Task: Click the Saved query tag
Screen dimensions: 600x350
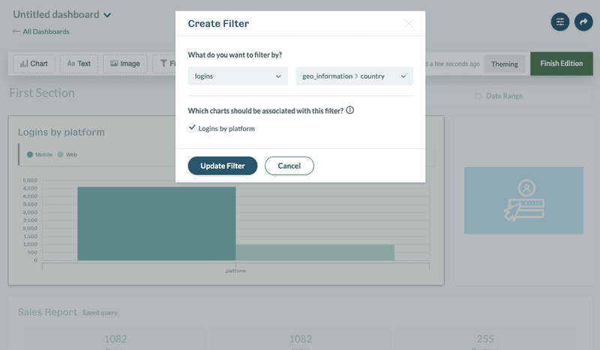Action: [x=100, y=313]
